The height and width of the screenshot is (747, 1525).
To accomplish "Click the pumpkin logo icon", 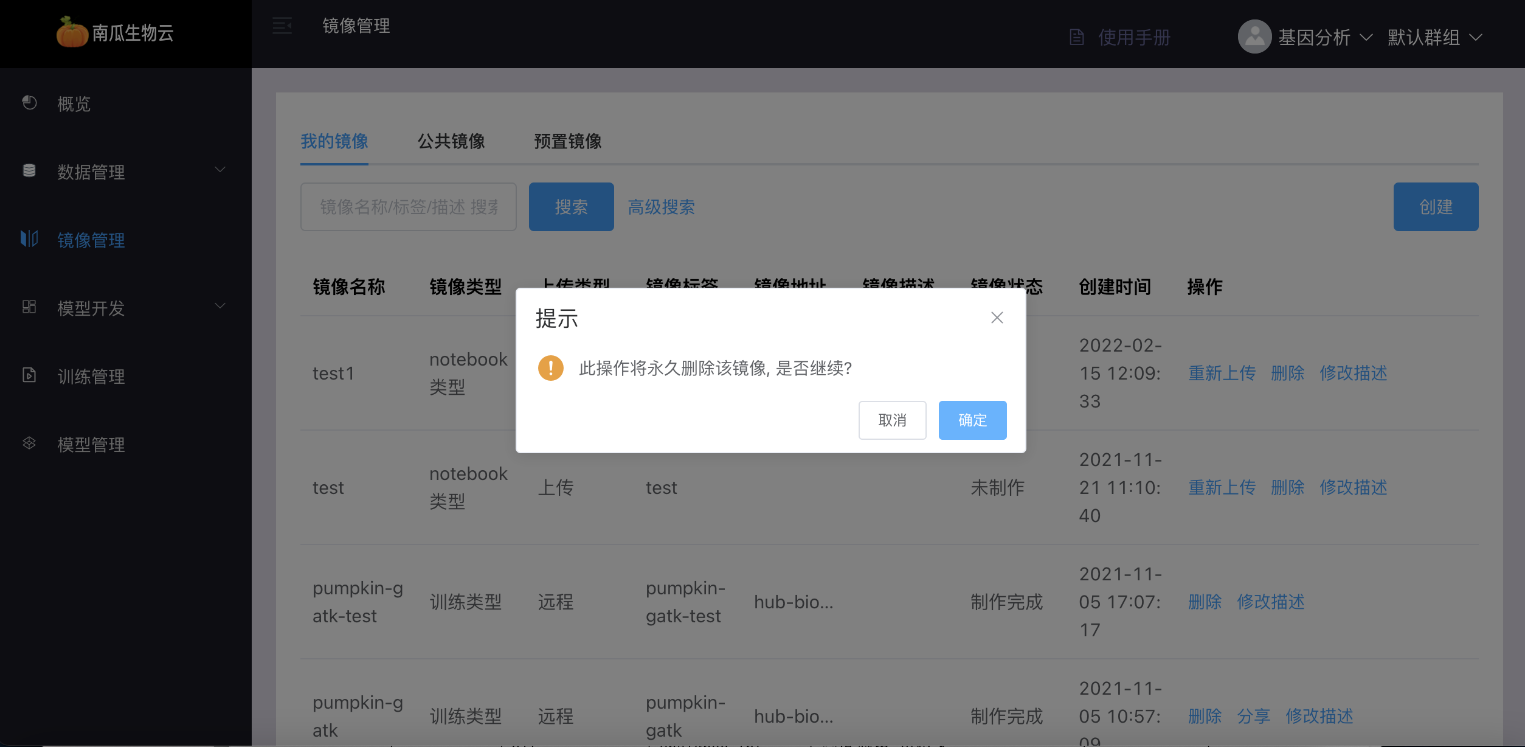I will click(72, 32).
